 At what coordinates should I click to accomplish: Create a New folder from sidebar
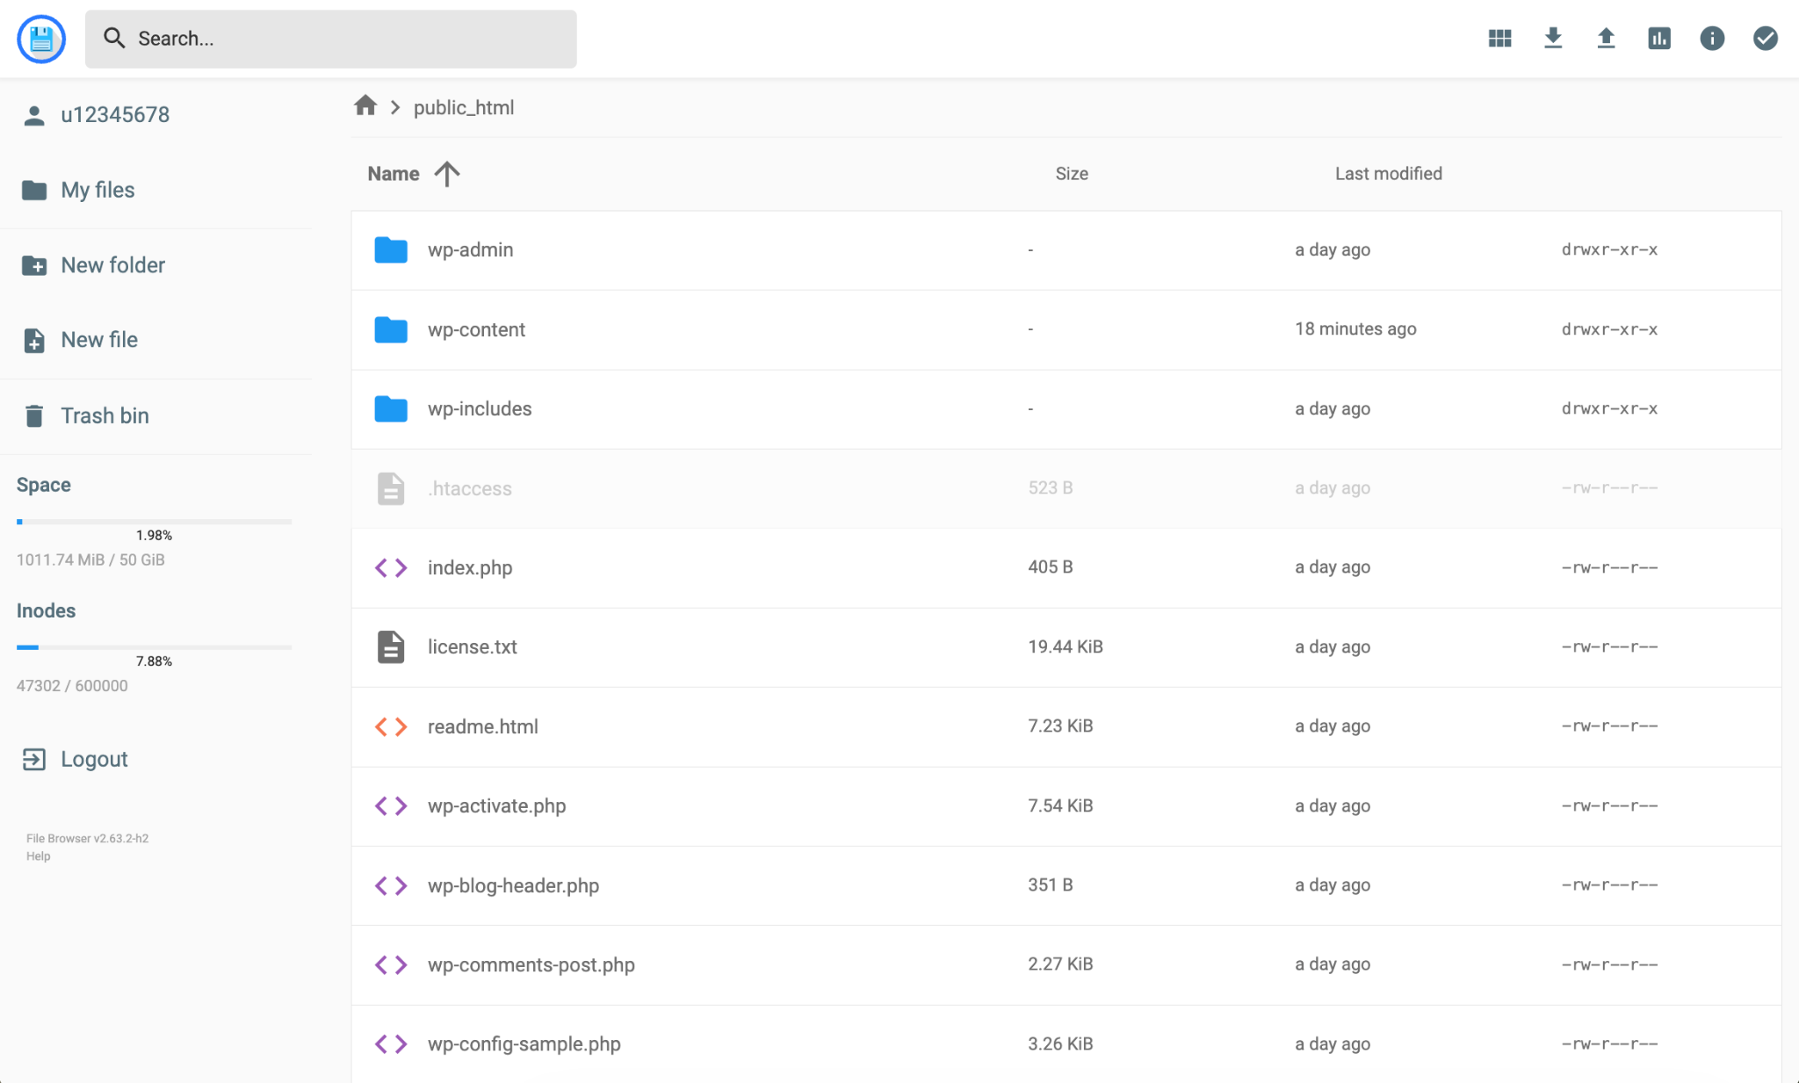click(x=93, y=265)
